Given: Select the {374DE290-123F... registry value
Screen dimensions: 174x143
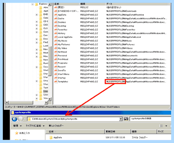Looking at the screenshot, I should [x=68, y=11].
